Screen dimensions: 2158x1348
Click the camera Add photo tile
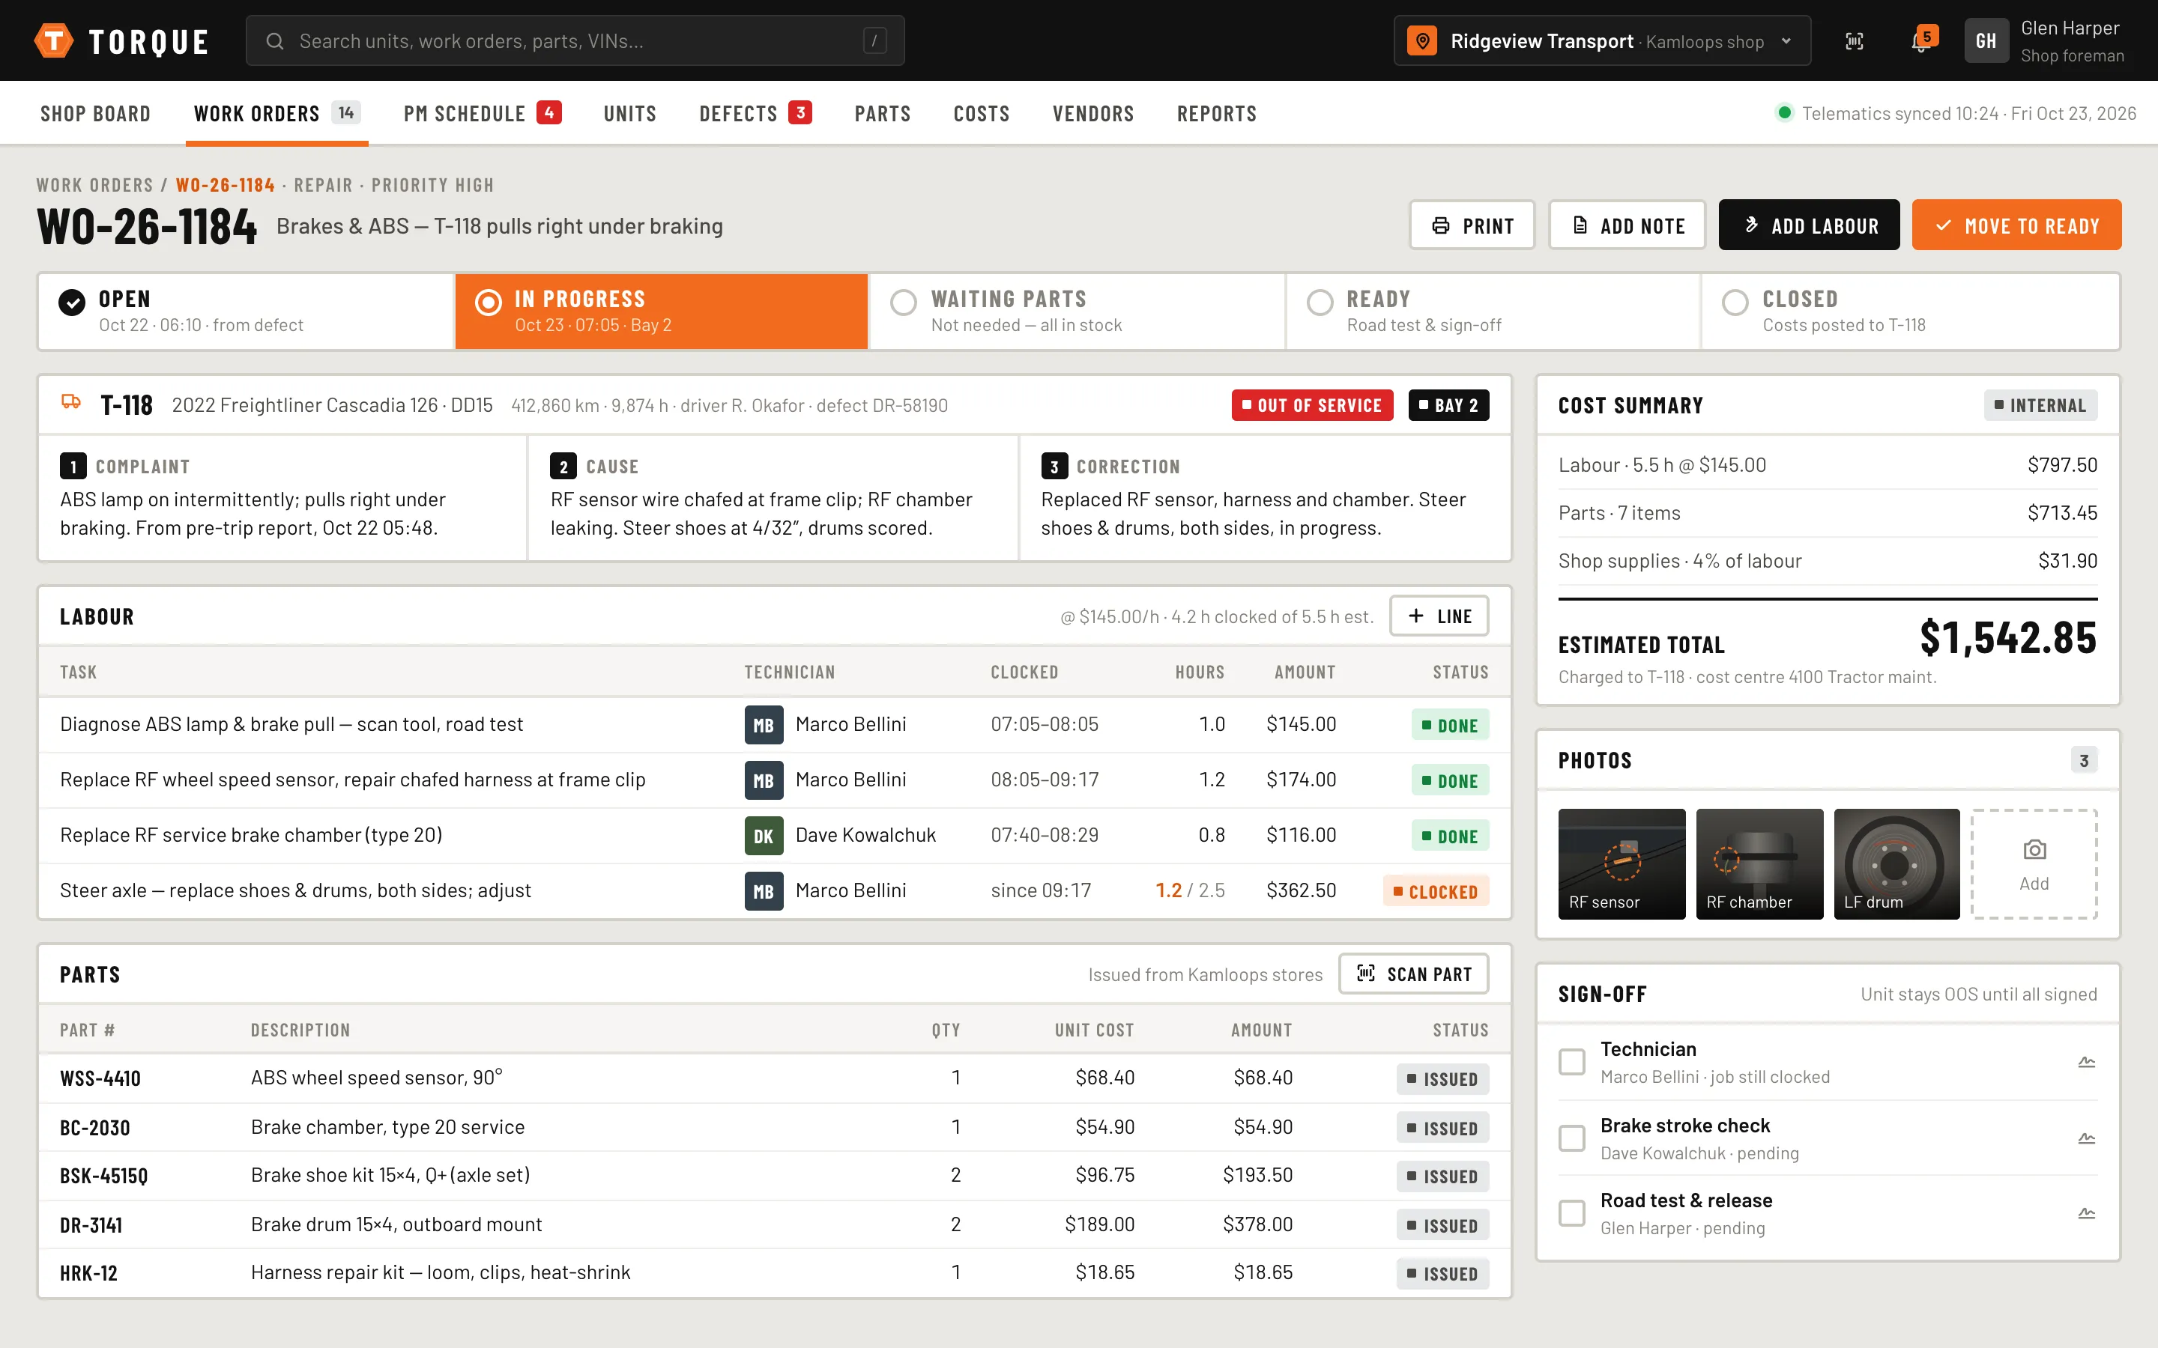(x=2034, y=864)
